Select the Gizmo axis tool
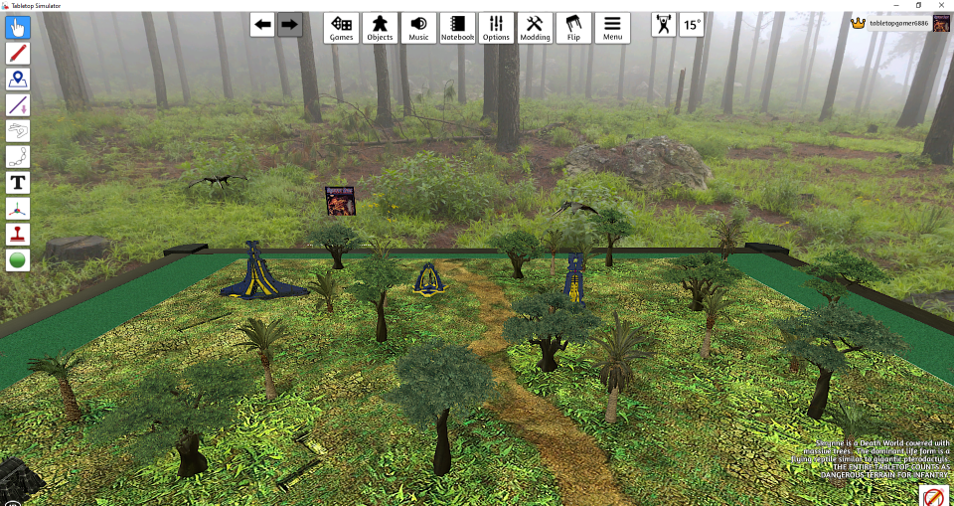The width and height of the screenshot is (954, 506). click(x=18, y=208)
